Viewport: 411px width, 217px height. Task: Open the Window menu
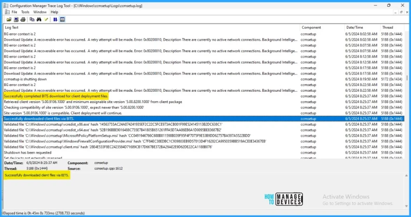[40, 12]
